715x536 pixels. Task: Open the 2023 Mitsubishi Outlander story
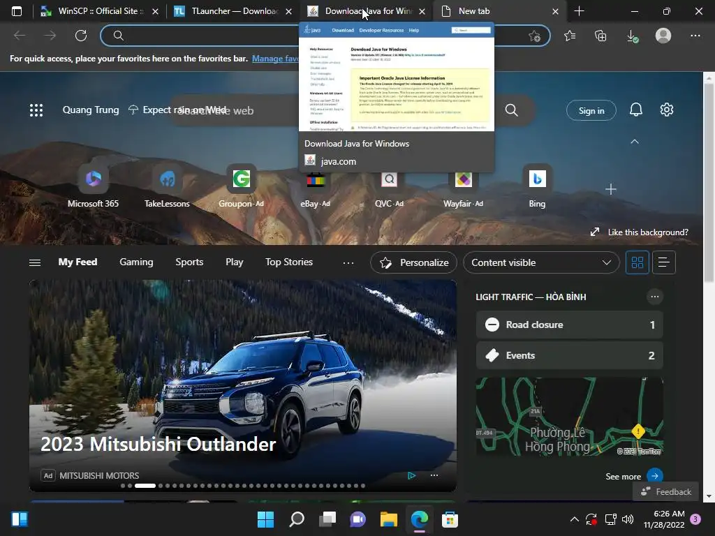pos(158,444)
